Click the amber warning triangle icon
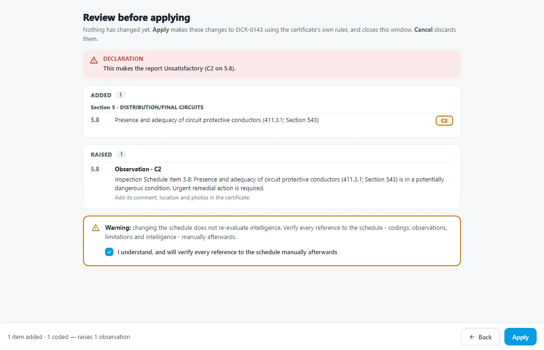Viewport: 544px width, 350px height. pos(95,228)
